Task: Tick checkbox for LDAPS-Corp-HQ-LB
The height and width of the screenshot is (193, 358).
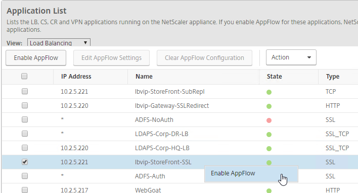Action: (x=25, y=148)
